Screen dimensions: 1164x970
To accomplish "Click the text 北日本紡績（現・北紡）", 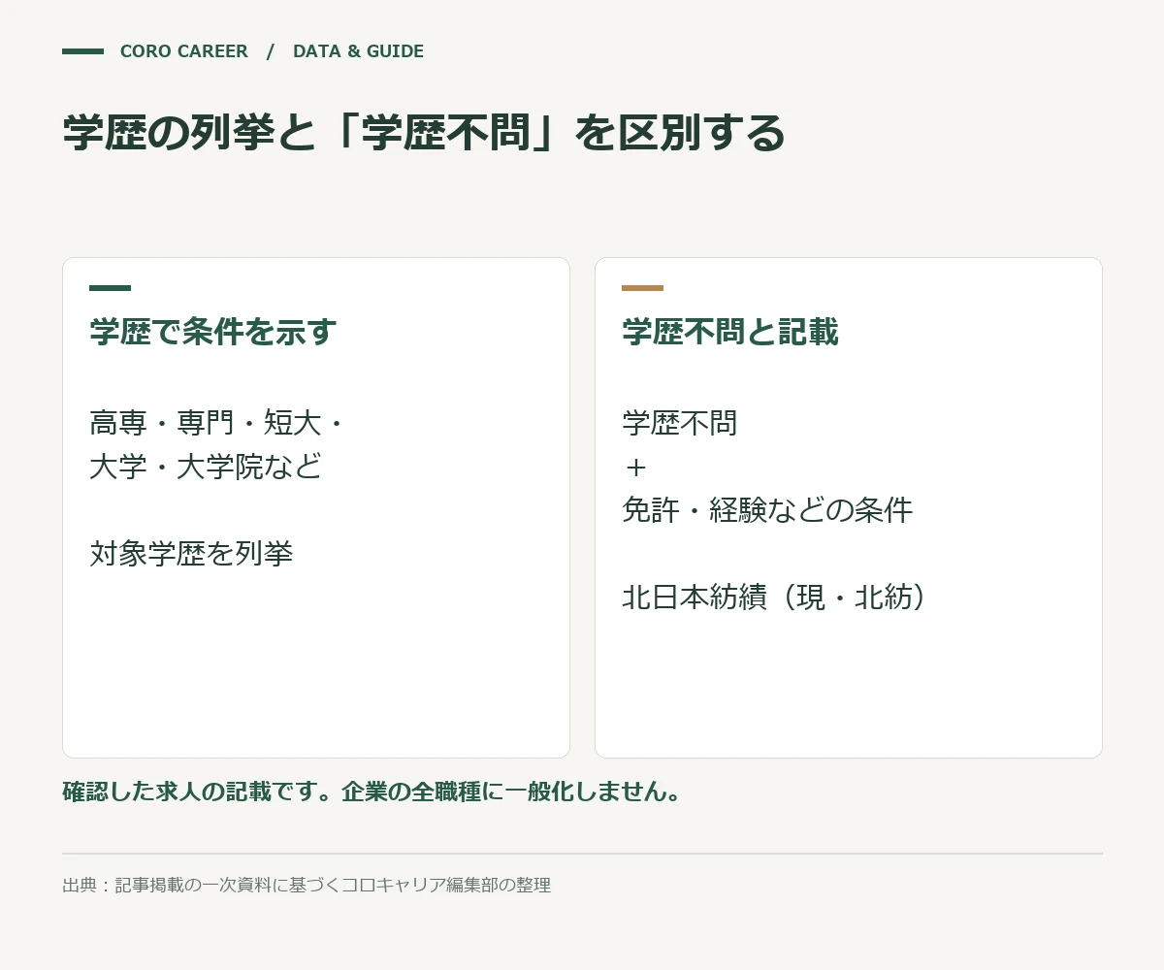I will 774,598.
